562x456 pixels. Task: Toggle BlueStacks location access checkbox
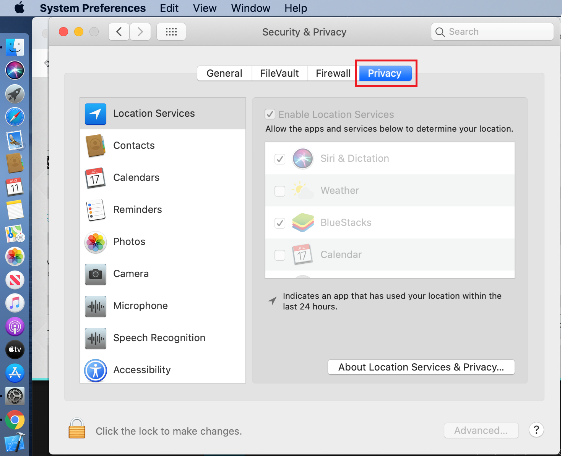click(280, 223)
